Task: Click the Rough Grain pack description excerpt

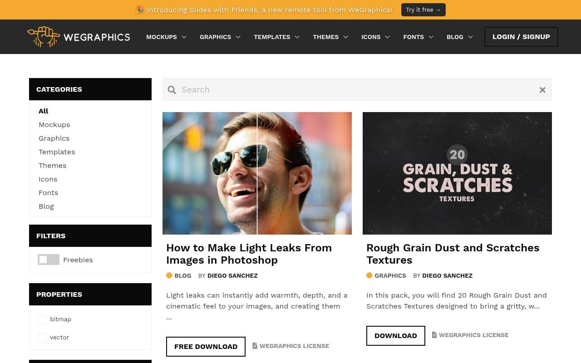Action: (x=457, y=300)
